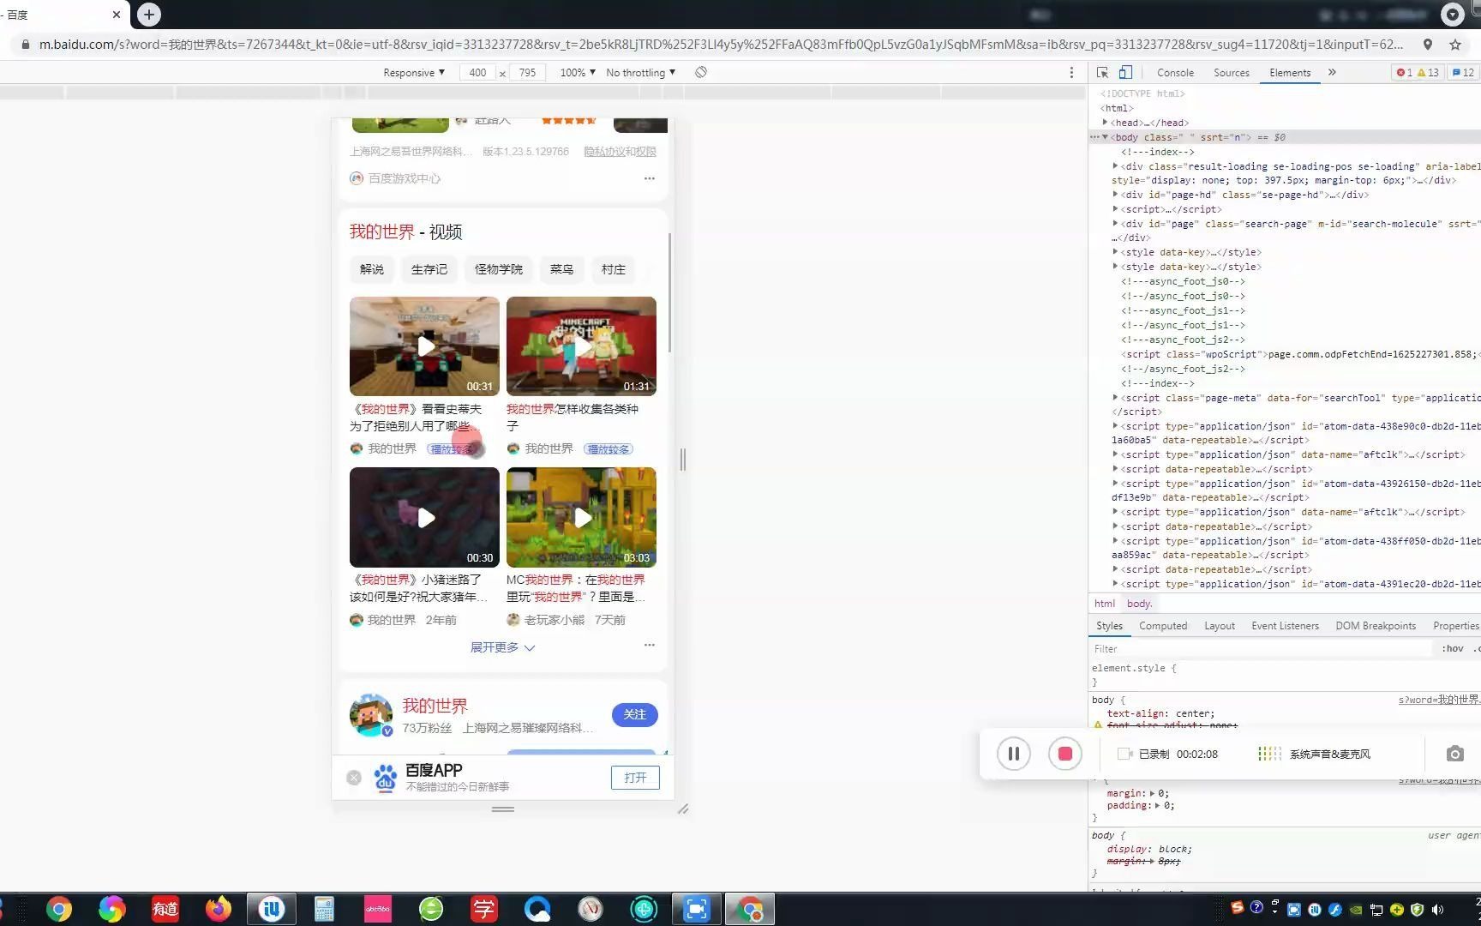The height and width of the screenshot is (926, 1481).
Task: Open the Responsive device dropdown
Action: [414, 73]
